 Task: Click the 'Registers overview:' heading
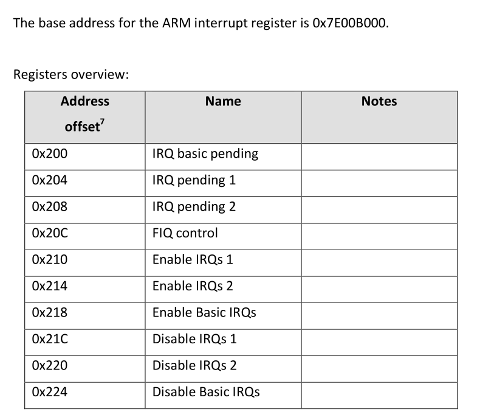click(x=70, y=74)
